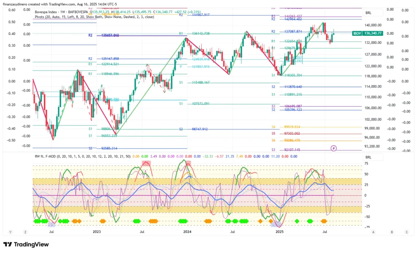
Task: Click the C scale button
Action: point(407,232)
